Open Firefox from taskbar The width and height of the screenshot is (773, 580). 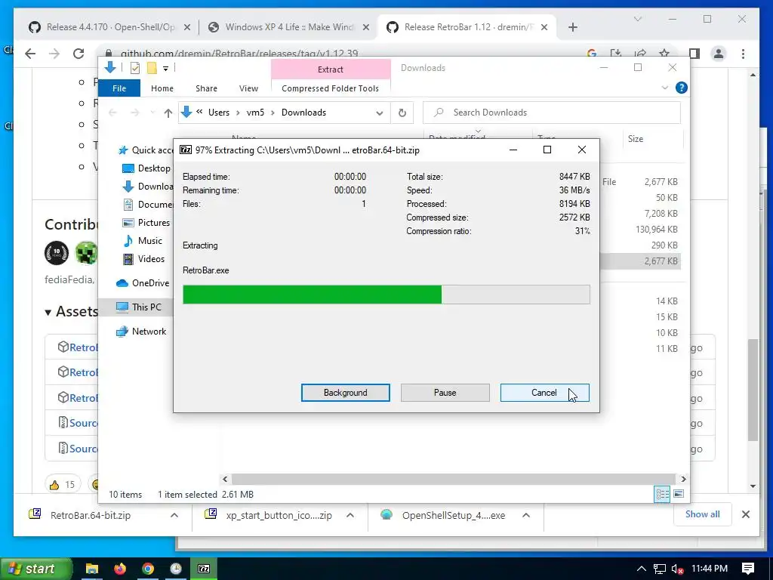point(120,569)
